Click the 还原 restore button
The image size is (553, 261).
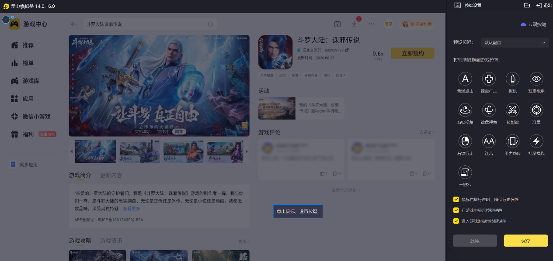click(x=475, y=240)
